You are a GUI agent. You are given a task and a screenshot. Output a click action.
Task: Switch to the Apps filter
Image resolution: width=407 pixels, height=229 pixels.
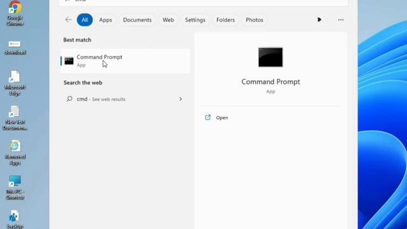click(x=106, y=20)
